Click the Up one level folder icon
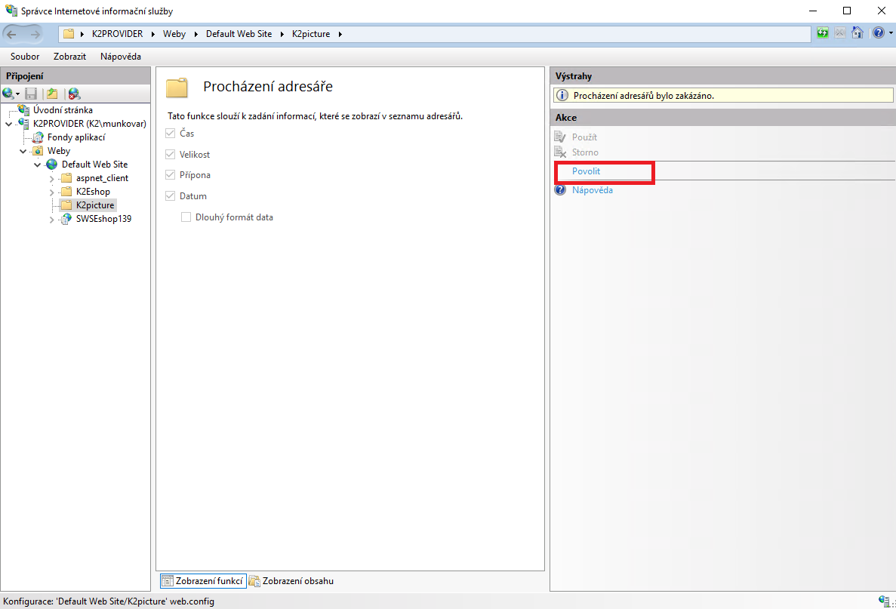Screen dimensions: 896x609 point(53,94)
